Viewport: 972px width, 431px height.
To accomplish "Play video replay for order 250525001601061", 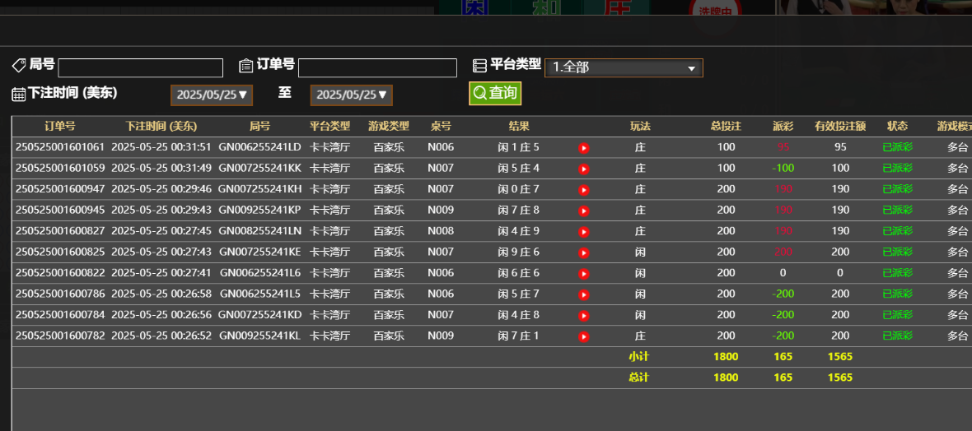I will point(583,148).
